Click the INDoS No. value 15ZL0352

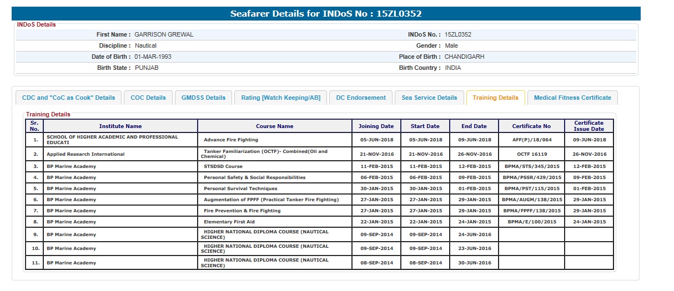458,34
